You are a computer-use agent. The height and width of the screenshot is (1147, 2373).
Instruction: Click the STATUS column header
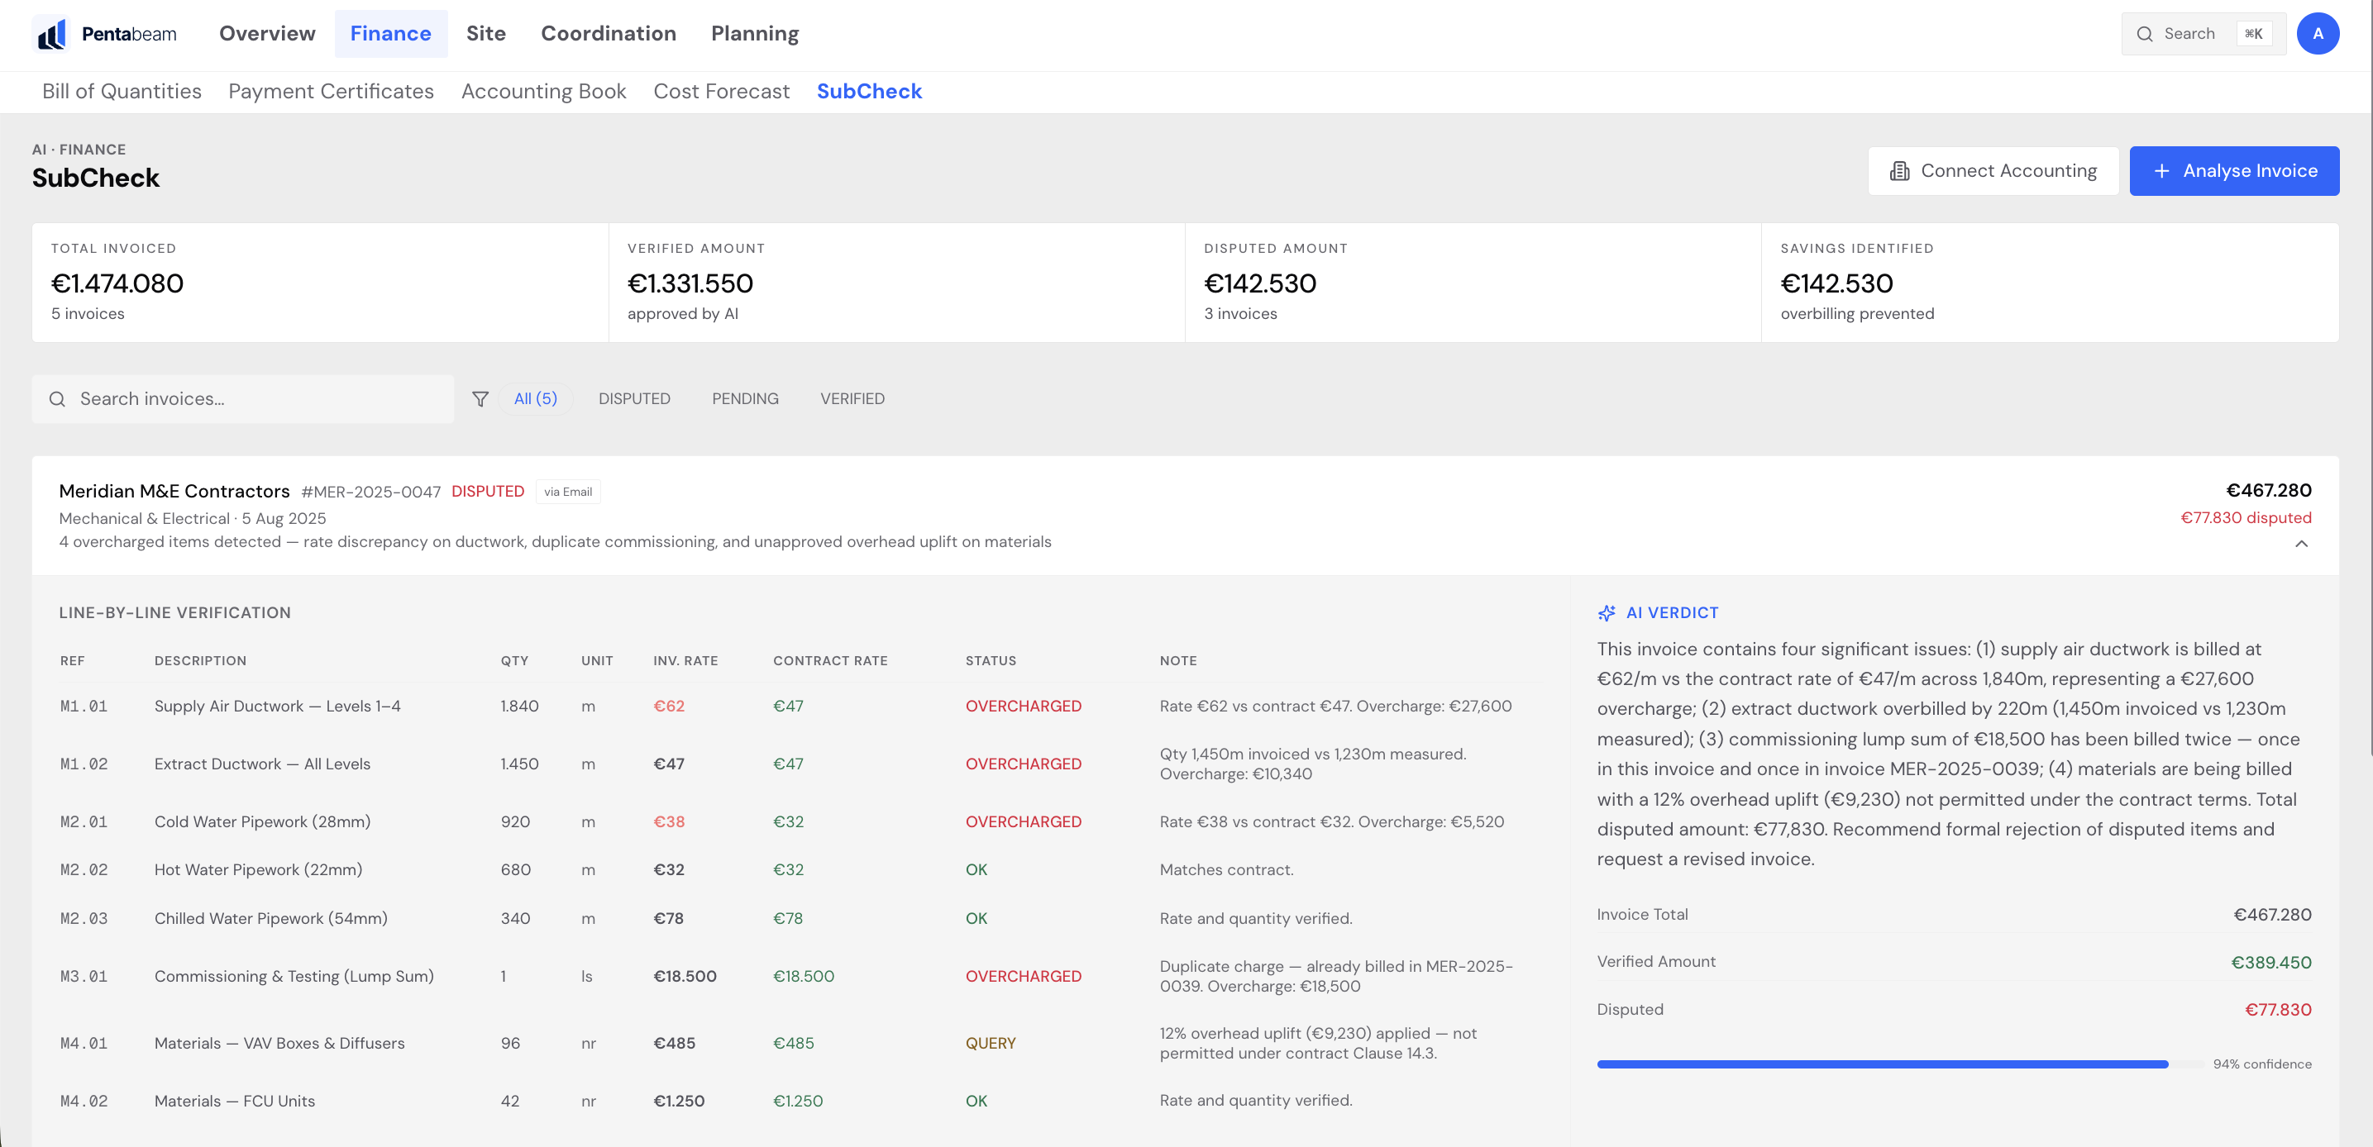991,661
